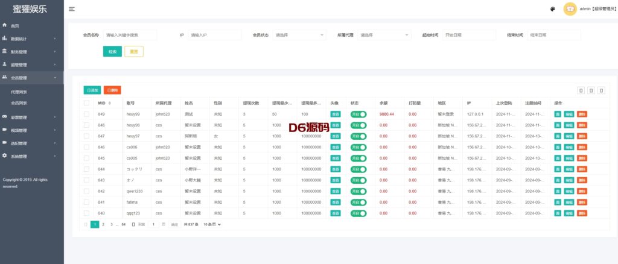Screen dimensions: 618x264
Task: Click into 会员名称 keyword search field
Action: (130, 35)
